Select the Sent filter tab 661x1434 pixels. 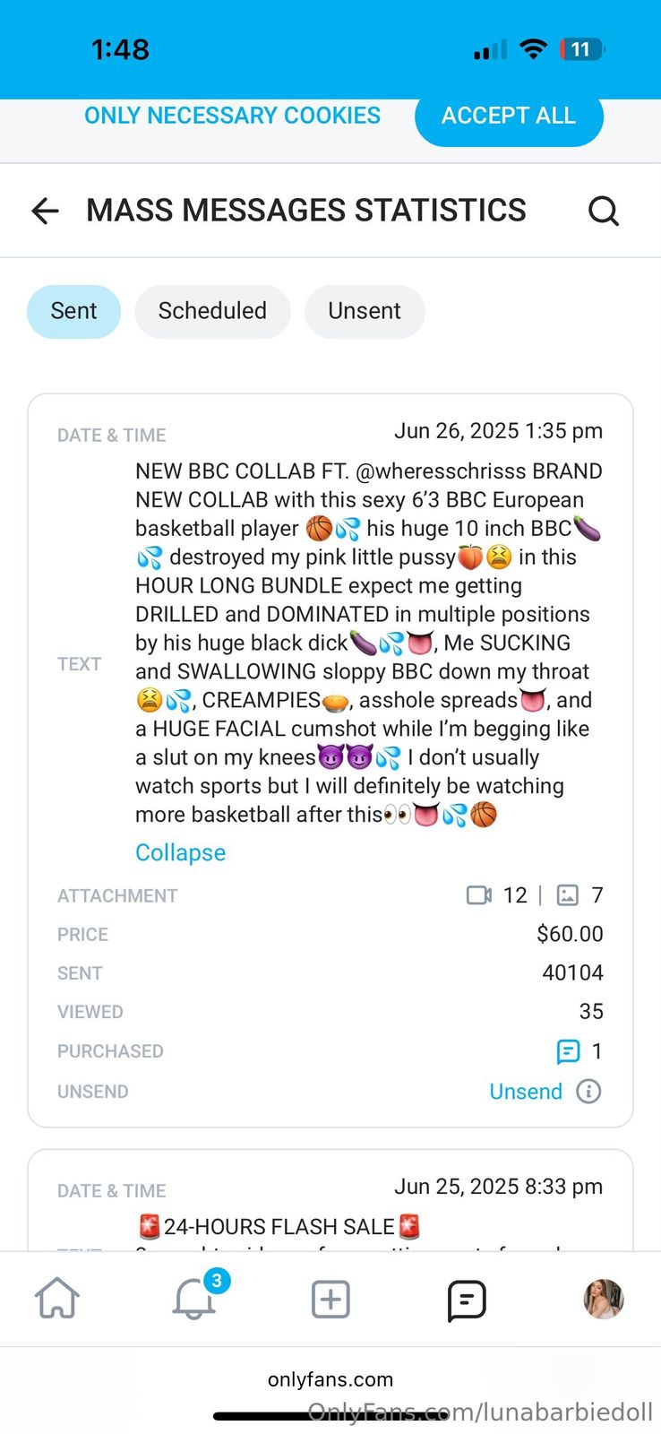coord(73,311)
